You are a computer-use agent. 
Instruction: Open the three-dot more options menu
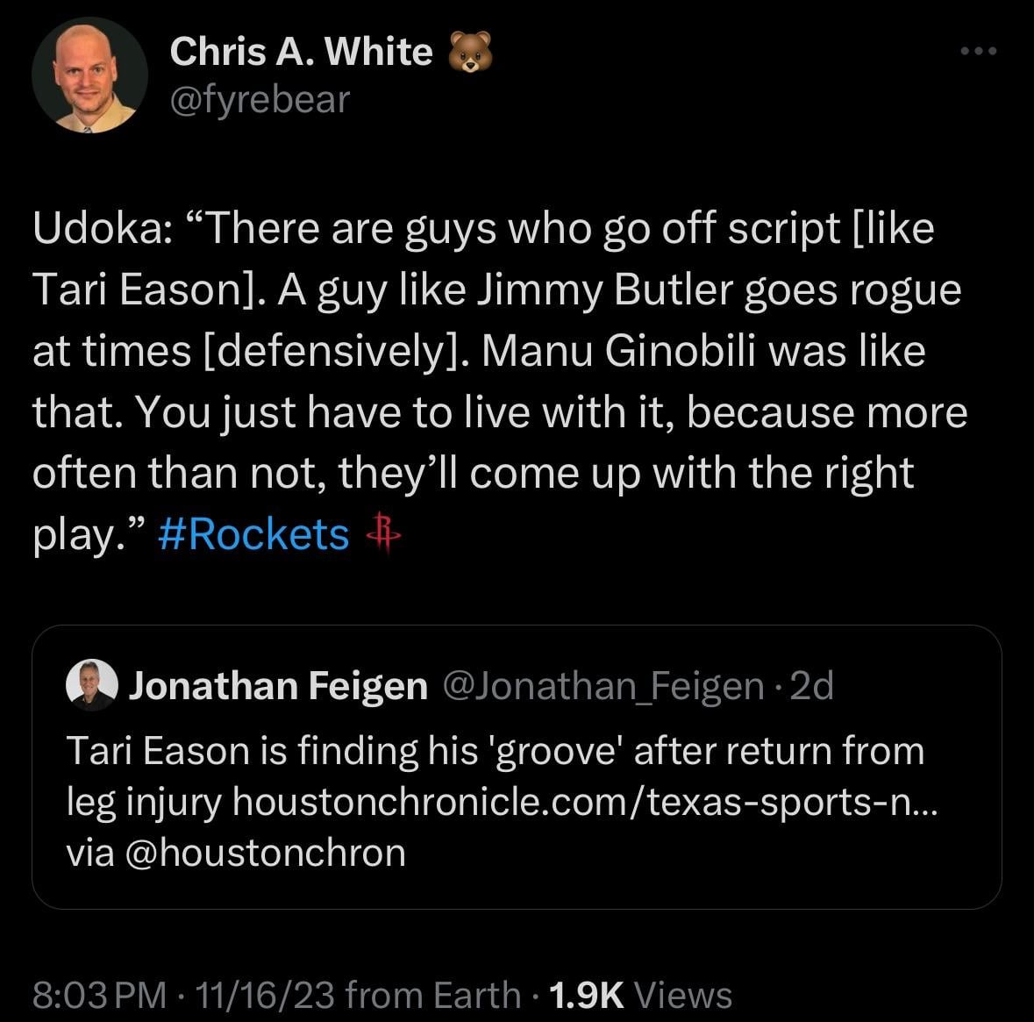(978, 52)
